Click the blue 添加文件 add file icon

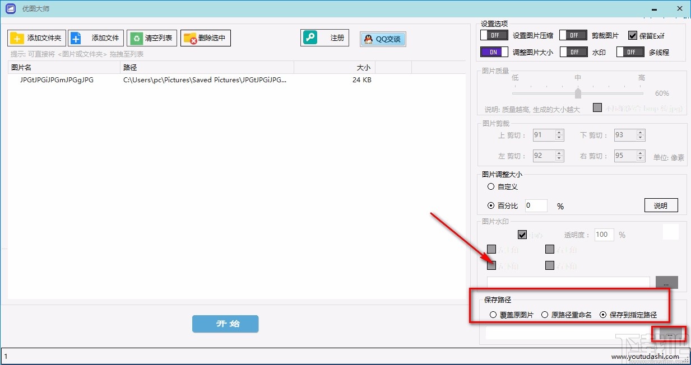pyautogui.click(x=75, y=38)
